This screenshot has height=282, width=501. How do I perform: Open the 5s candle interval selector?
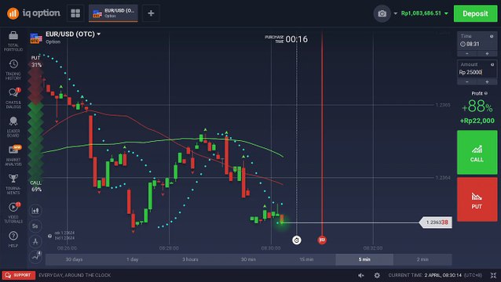click(35, 226)
